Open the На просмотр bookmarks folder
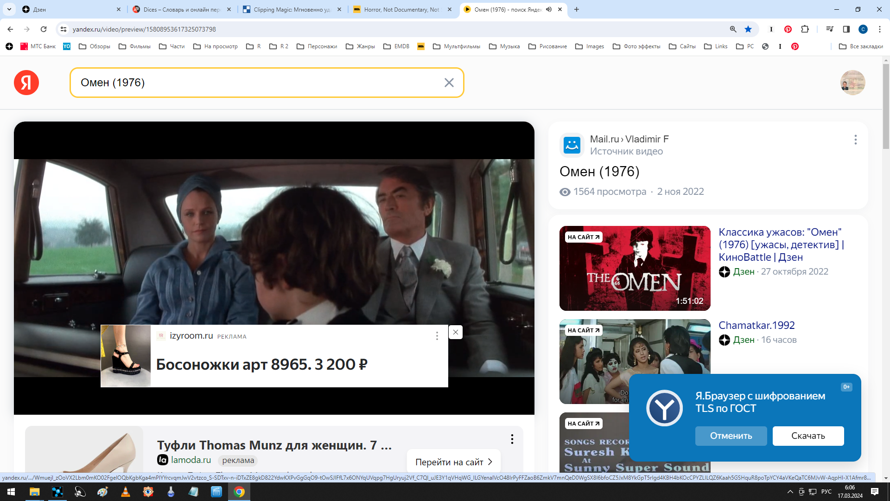 pyautogui.click(x=216, y=46)
